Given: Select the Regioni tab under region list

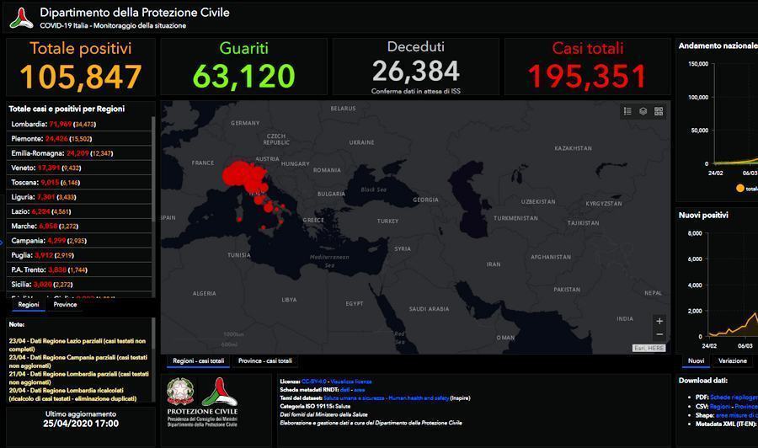Looking at the screenshot, I should [x=29, y=305].
